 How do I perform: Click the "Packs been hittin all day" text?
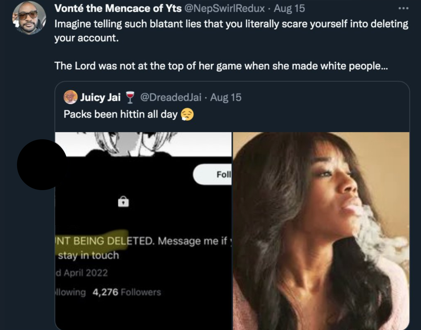(x=120, y=114)
